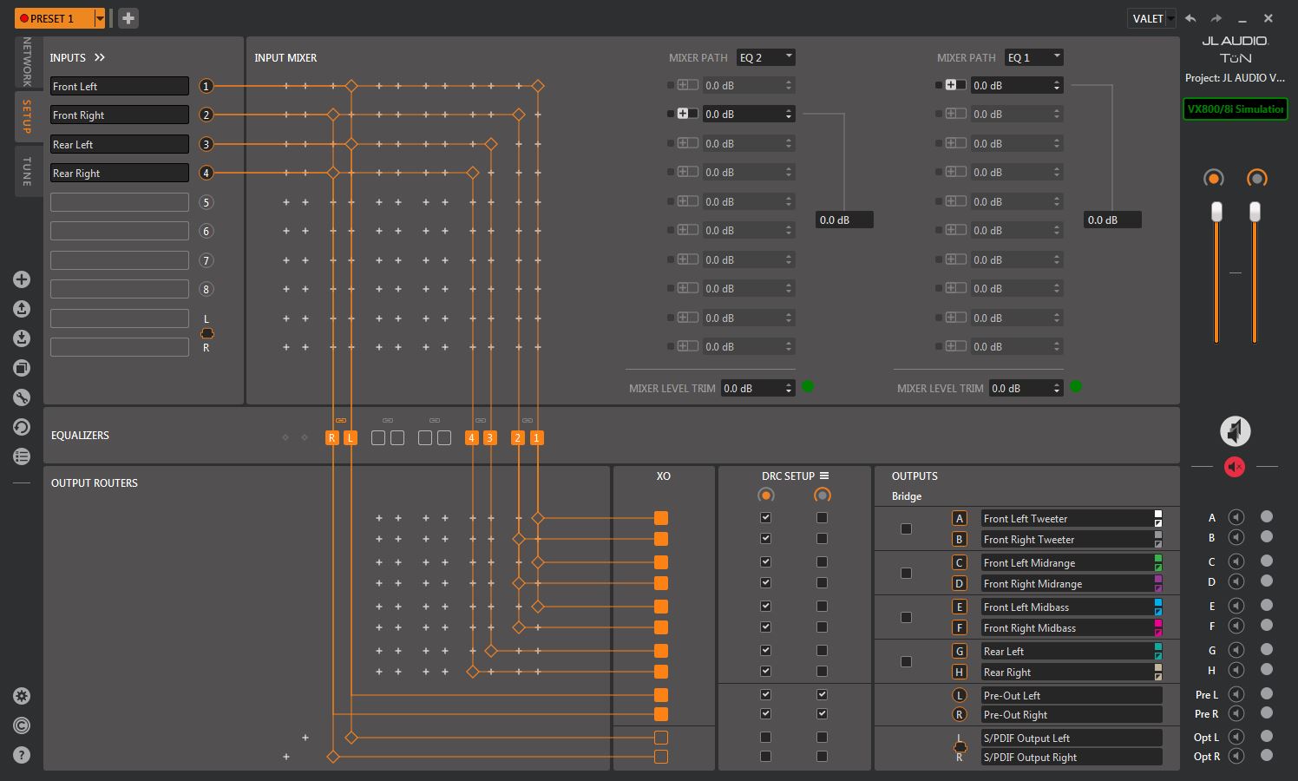Click the red master mute icon

(1235, 467)
